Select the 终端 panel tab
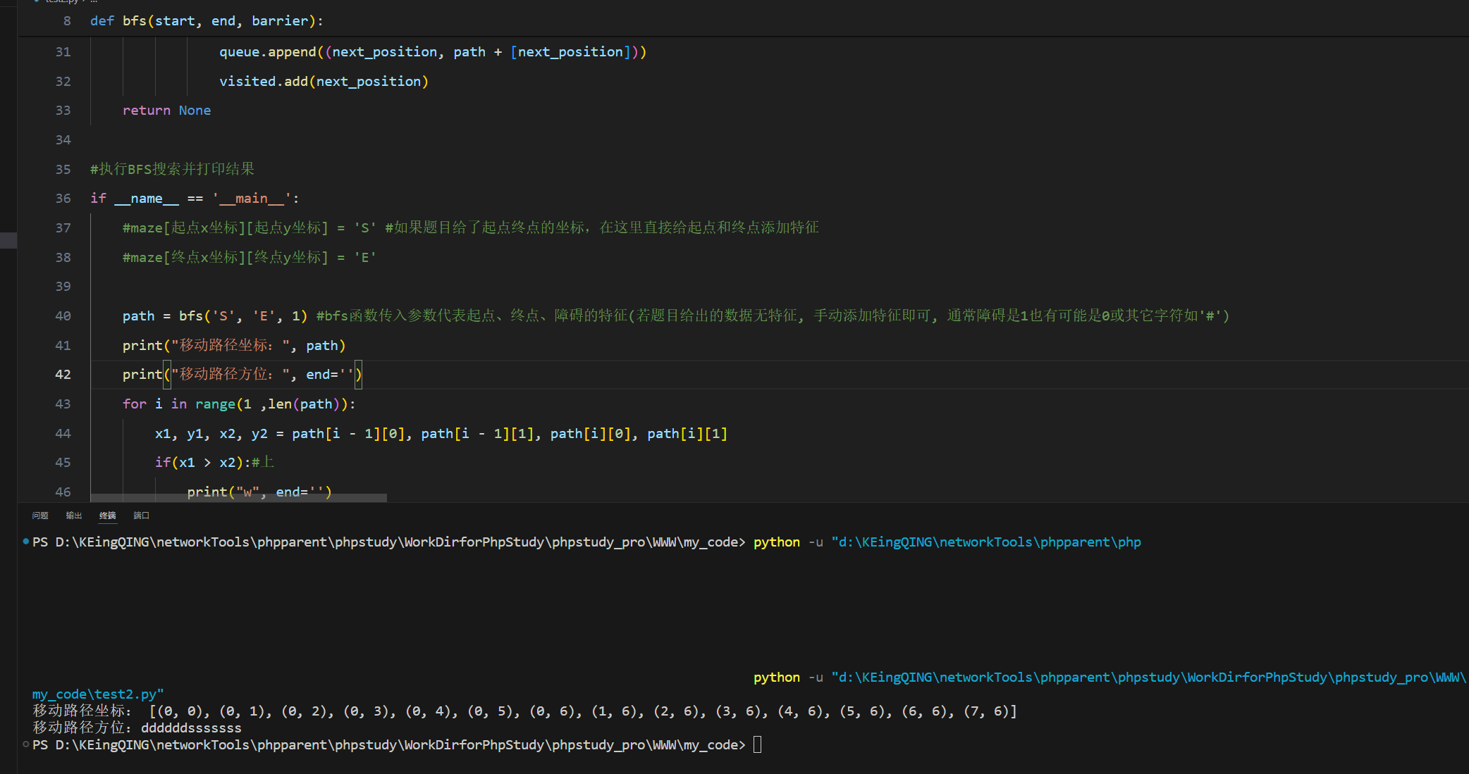 click(108, 516)
